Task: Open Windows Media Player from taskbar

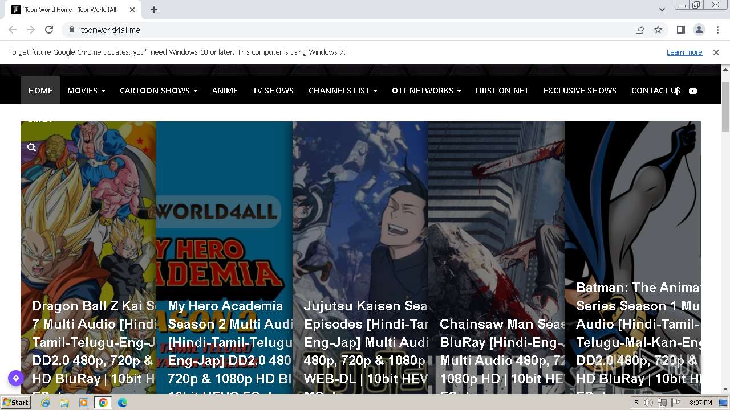Action: click(84, 403)
